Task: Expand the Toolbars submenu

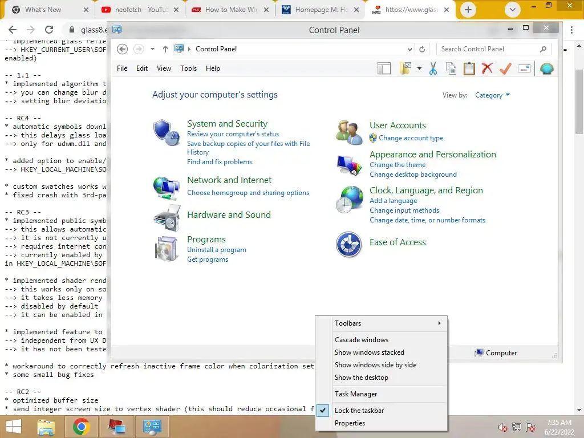Action: tap(382, 323)
